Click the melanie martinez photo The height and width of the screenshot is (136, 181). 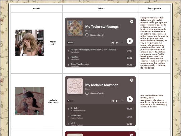[29, 101]
